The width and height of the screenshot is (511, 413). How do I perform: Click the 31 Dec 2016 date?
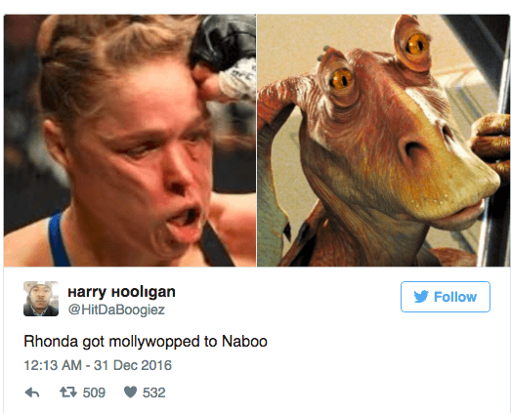133,365
